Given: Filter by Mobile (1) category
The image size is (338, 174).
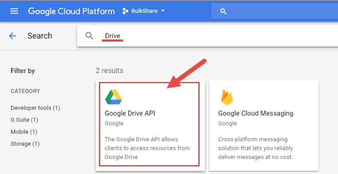Looking at the screenshot, I should pos(24,131).
